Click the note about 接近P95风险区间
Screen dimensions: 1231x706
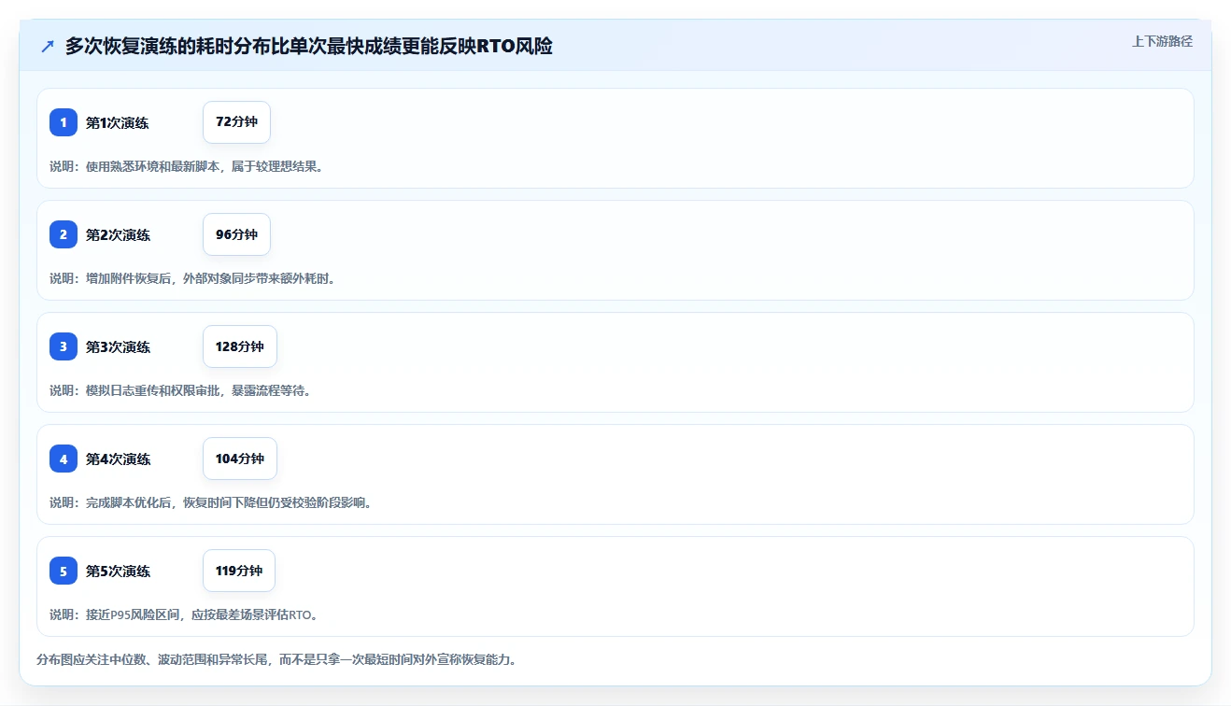tap(185, 614)
